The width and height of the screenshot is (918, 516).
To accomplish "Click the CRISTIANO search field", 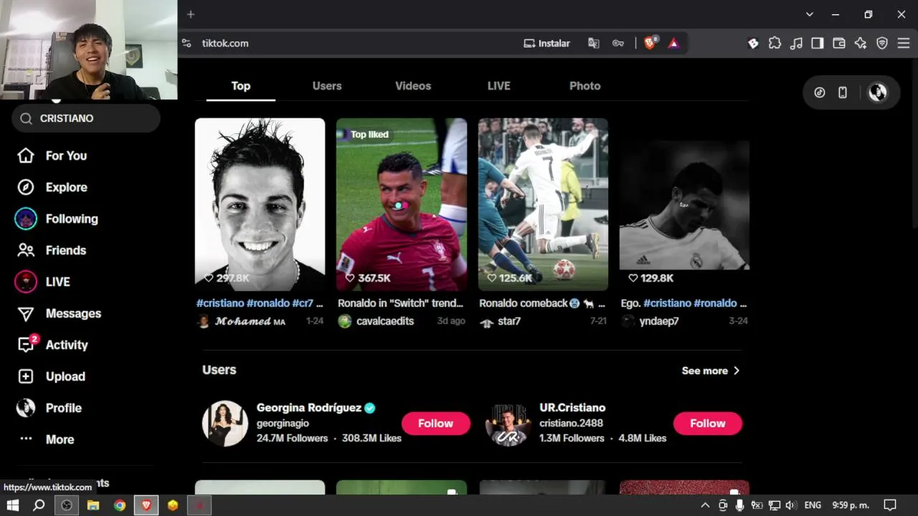I will [x=86, y=118].
